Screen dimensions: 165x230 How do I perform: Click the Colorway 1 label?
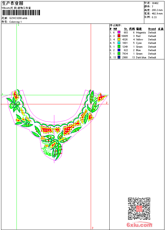pyautogui.click(x=15, y=22)
